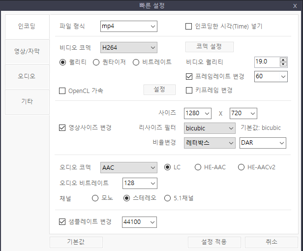Select the 비트레이트 radio option
Screen dimensions: 303x251
pos(136,63)
